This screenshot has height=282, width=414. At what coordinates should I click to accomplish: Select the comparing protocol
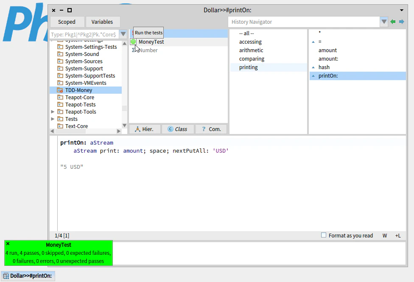(x=252, y=59)
